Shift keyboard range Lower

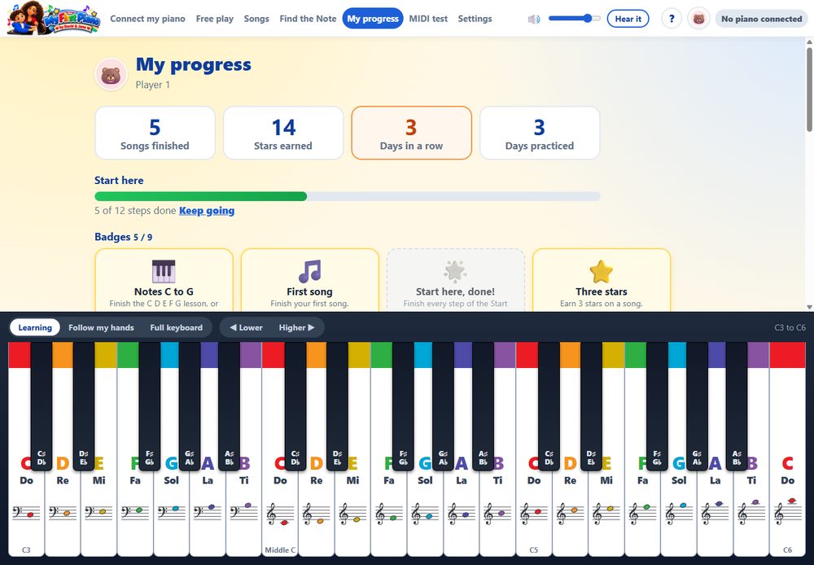pyautogui.click(x=246, y=327)
